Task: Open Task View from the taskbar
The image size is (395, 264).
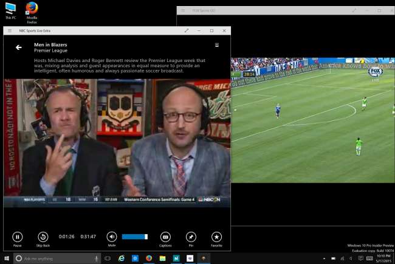Action: pos(108,259)
